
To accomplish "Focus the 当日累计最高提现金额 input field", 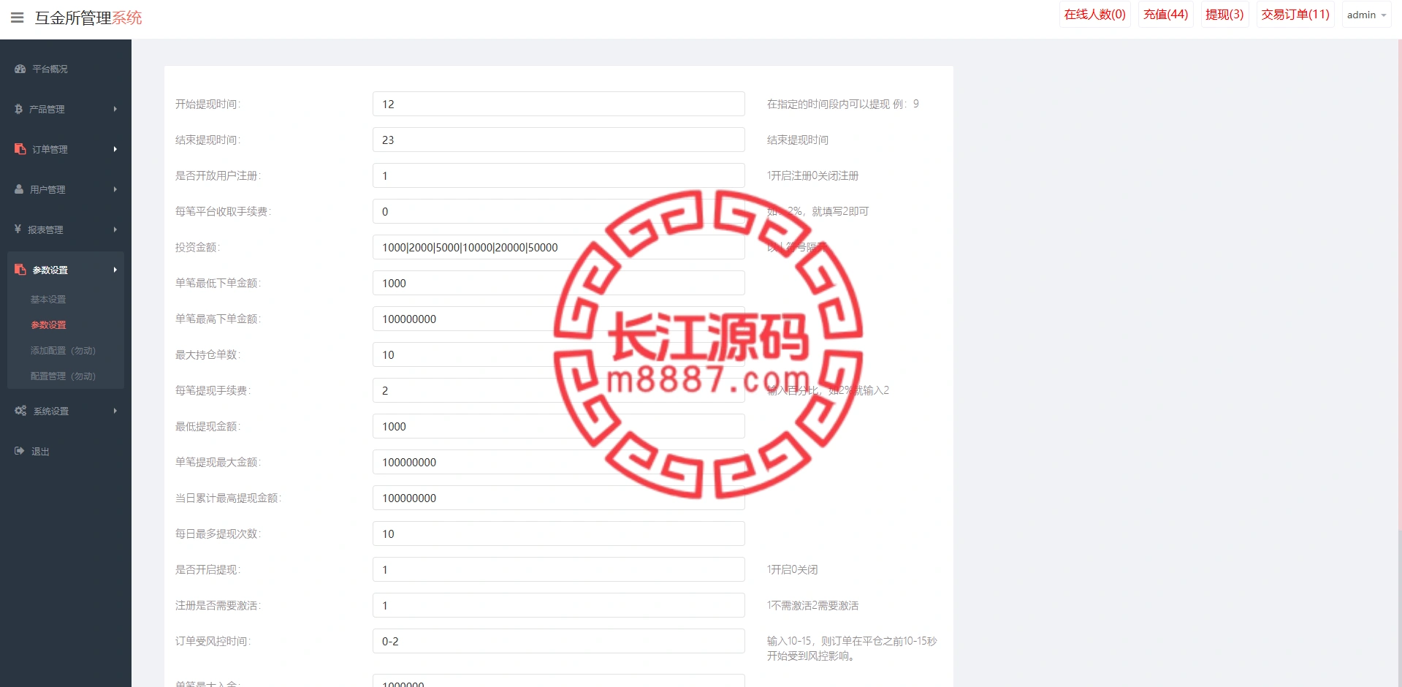I will tap(558, 498).
